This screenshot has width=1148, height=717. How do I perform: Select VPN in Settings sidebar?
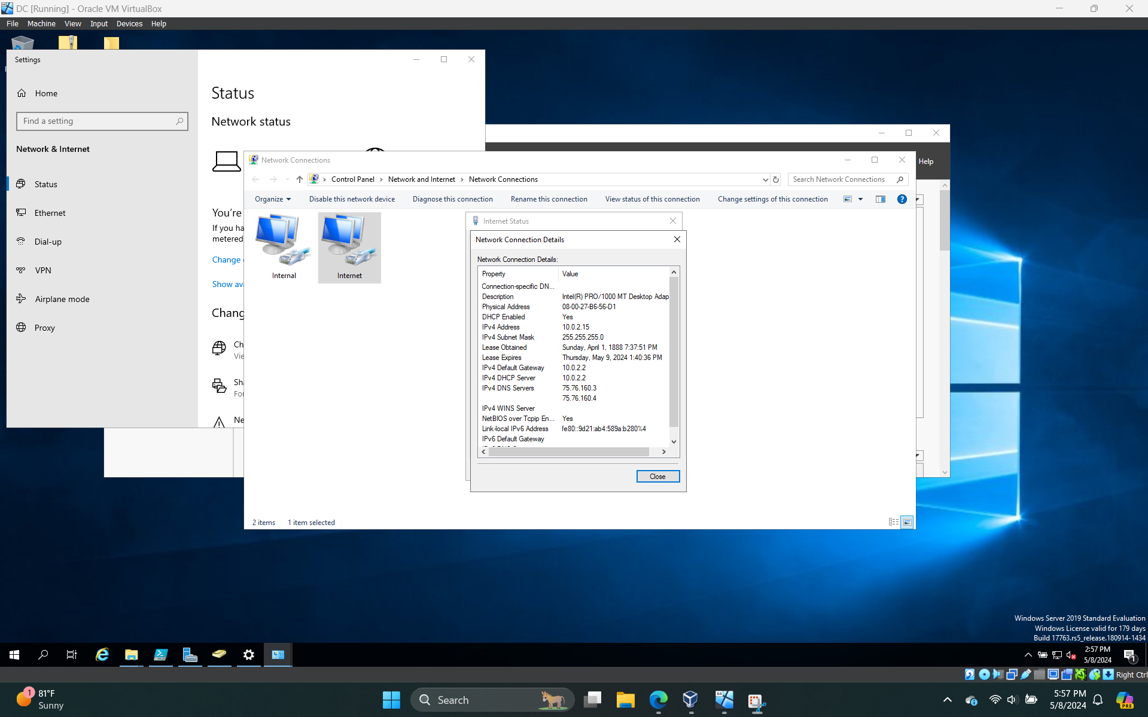point(102,270)
